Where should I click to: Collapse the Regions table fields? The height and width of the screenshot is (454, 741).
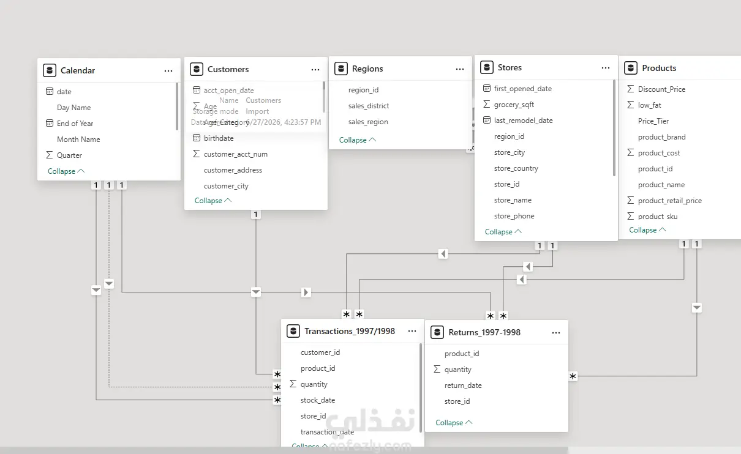358,140
